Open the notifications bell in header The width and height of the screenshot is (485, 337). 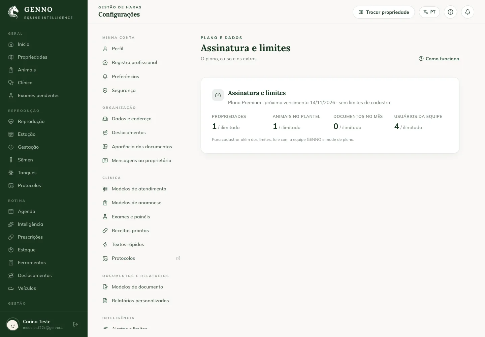click(x=467, y=12)
